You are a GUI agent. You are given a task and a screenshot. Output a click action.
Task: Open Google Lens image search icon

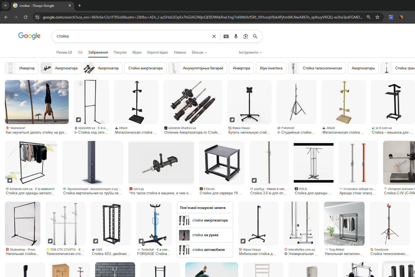tap(246, 36)
